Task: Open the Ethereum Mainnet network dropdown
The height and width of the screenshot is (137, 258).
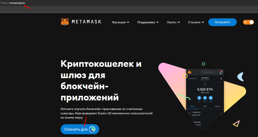Action: coord(209,72)
